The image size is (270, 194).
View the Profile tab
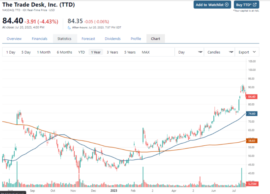coord(136,39)
